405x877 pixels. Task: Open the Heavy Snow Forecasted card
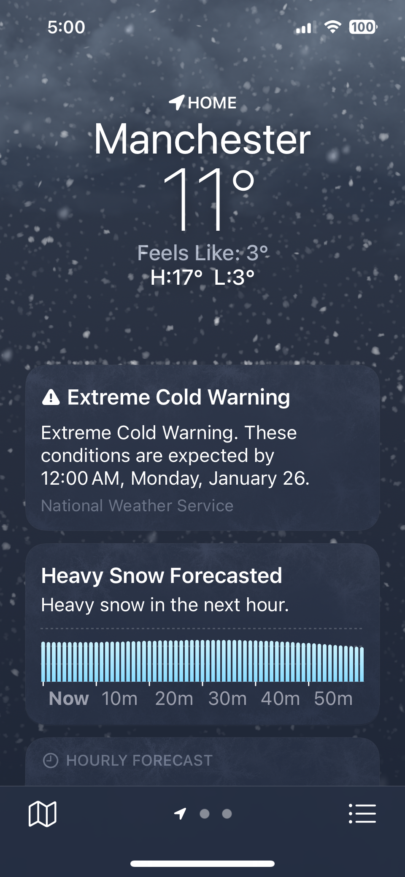202,591
